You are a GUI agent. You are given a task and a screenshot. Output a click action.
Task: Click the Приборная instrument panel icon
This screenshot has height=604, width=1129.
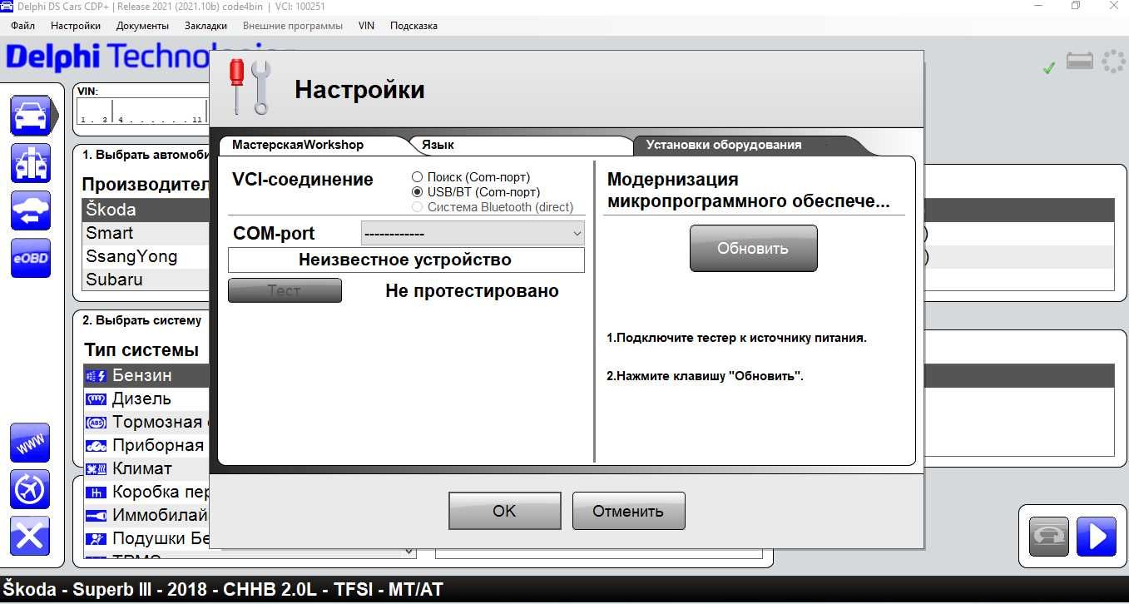96,446
